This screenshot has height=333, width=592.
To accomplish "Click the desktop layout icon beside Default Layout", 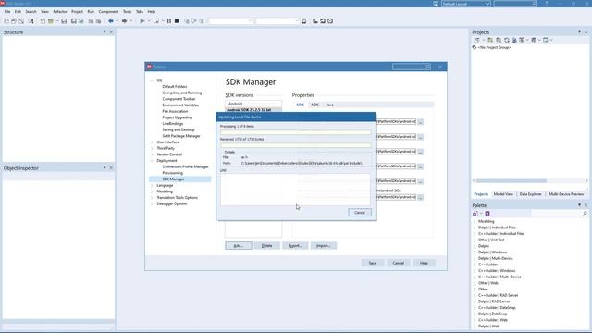I will [436, 4].
